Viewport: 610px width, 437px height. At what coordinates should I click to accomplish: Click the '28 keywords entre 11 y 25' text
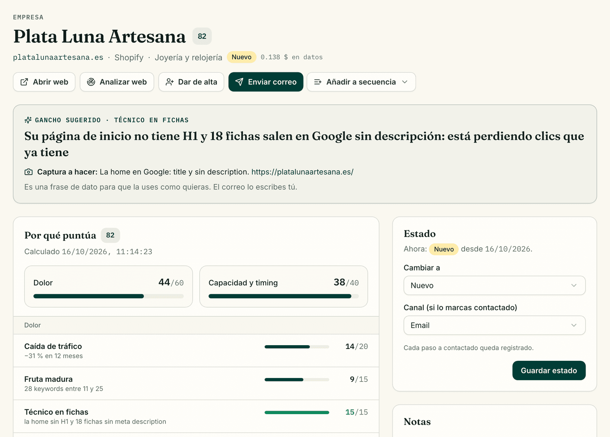click(64, 389)
